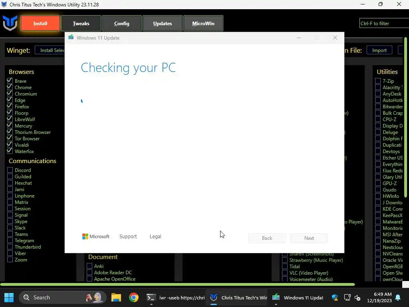Screen dimensions: 409x307
Task: Check the HWInfo checkbox
Action: tap(378, 196)
